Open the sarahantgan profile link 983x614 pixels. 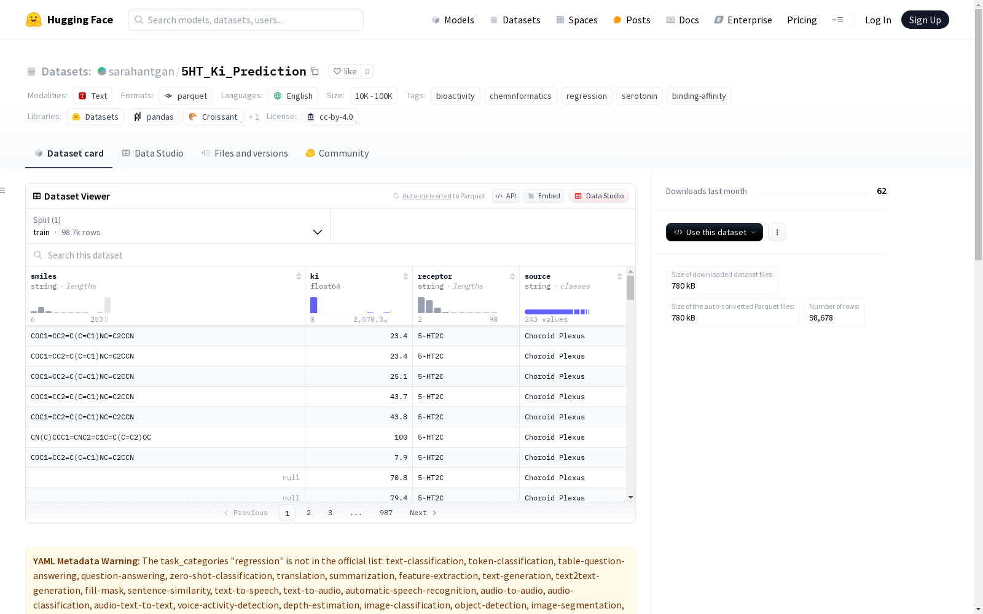[x=141, y=71]
